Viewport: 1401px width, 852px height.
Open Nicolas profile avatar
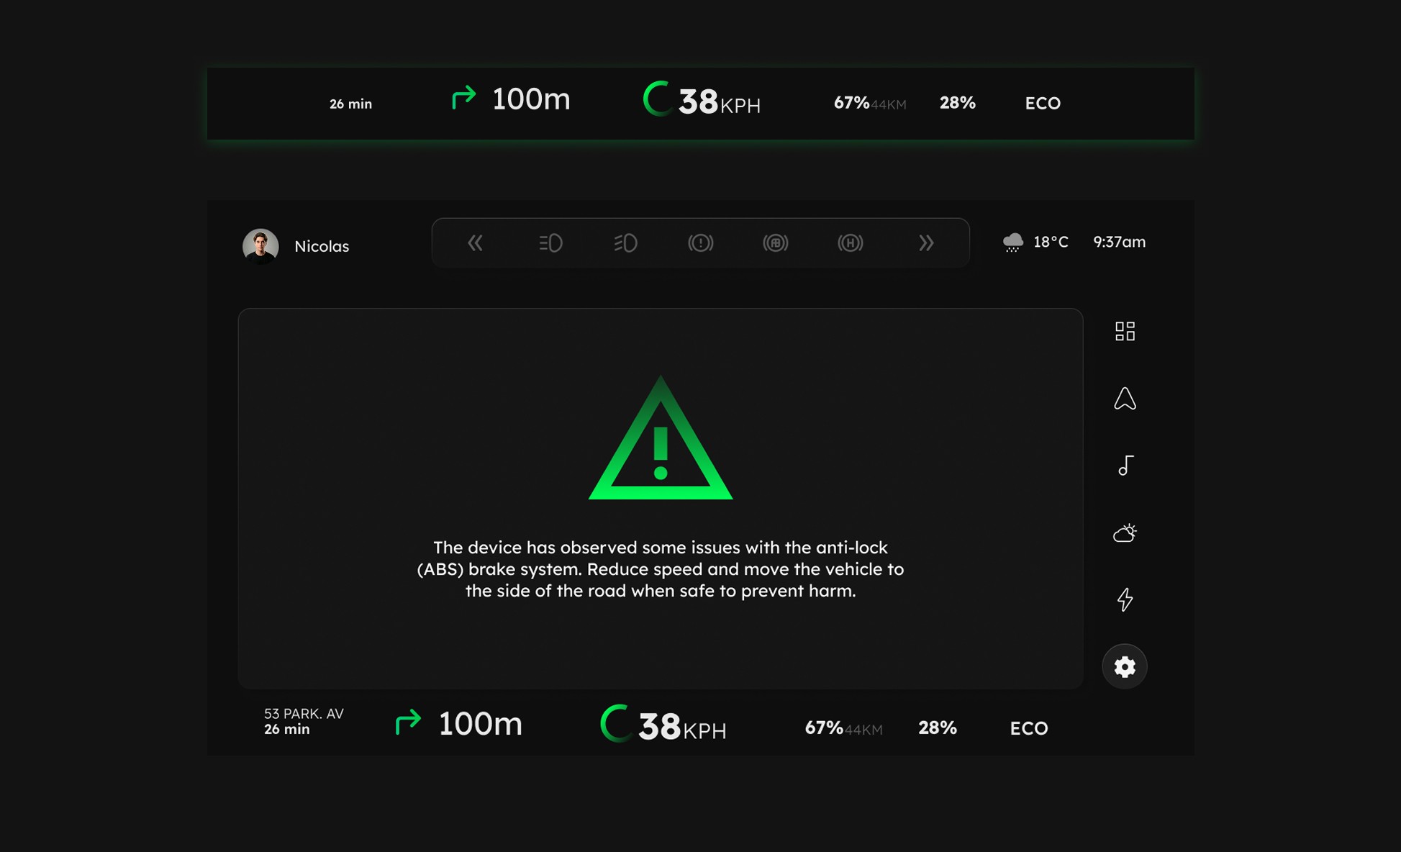coord(260,246)
